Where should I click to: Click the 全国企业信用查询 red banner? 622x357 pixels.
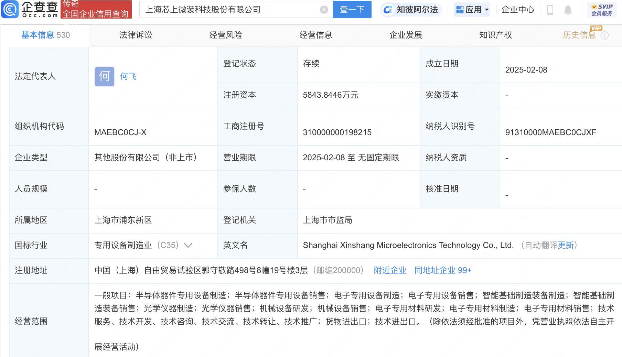96,9
